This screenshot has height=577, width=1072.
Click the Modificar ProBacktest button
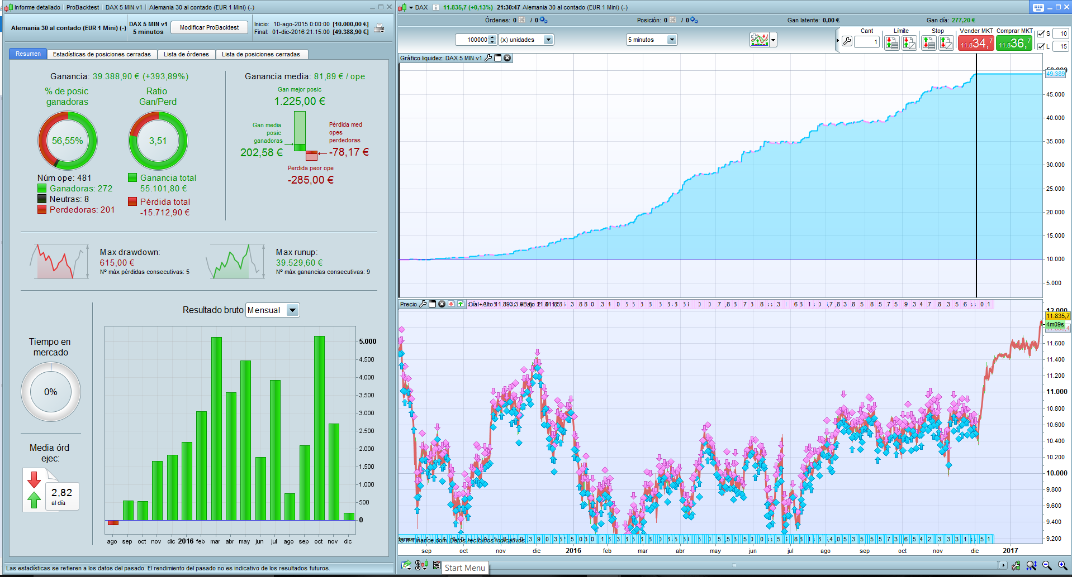click(x=209, y=27)
